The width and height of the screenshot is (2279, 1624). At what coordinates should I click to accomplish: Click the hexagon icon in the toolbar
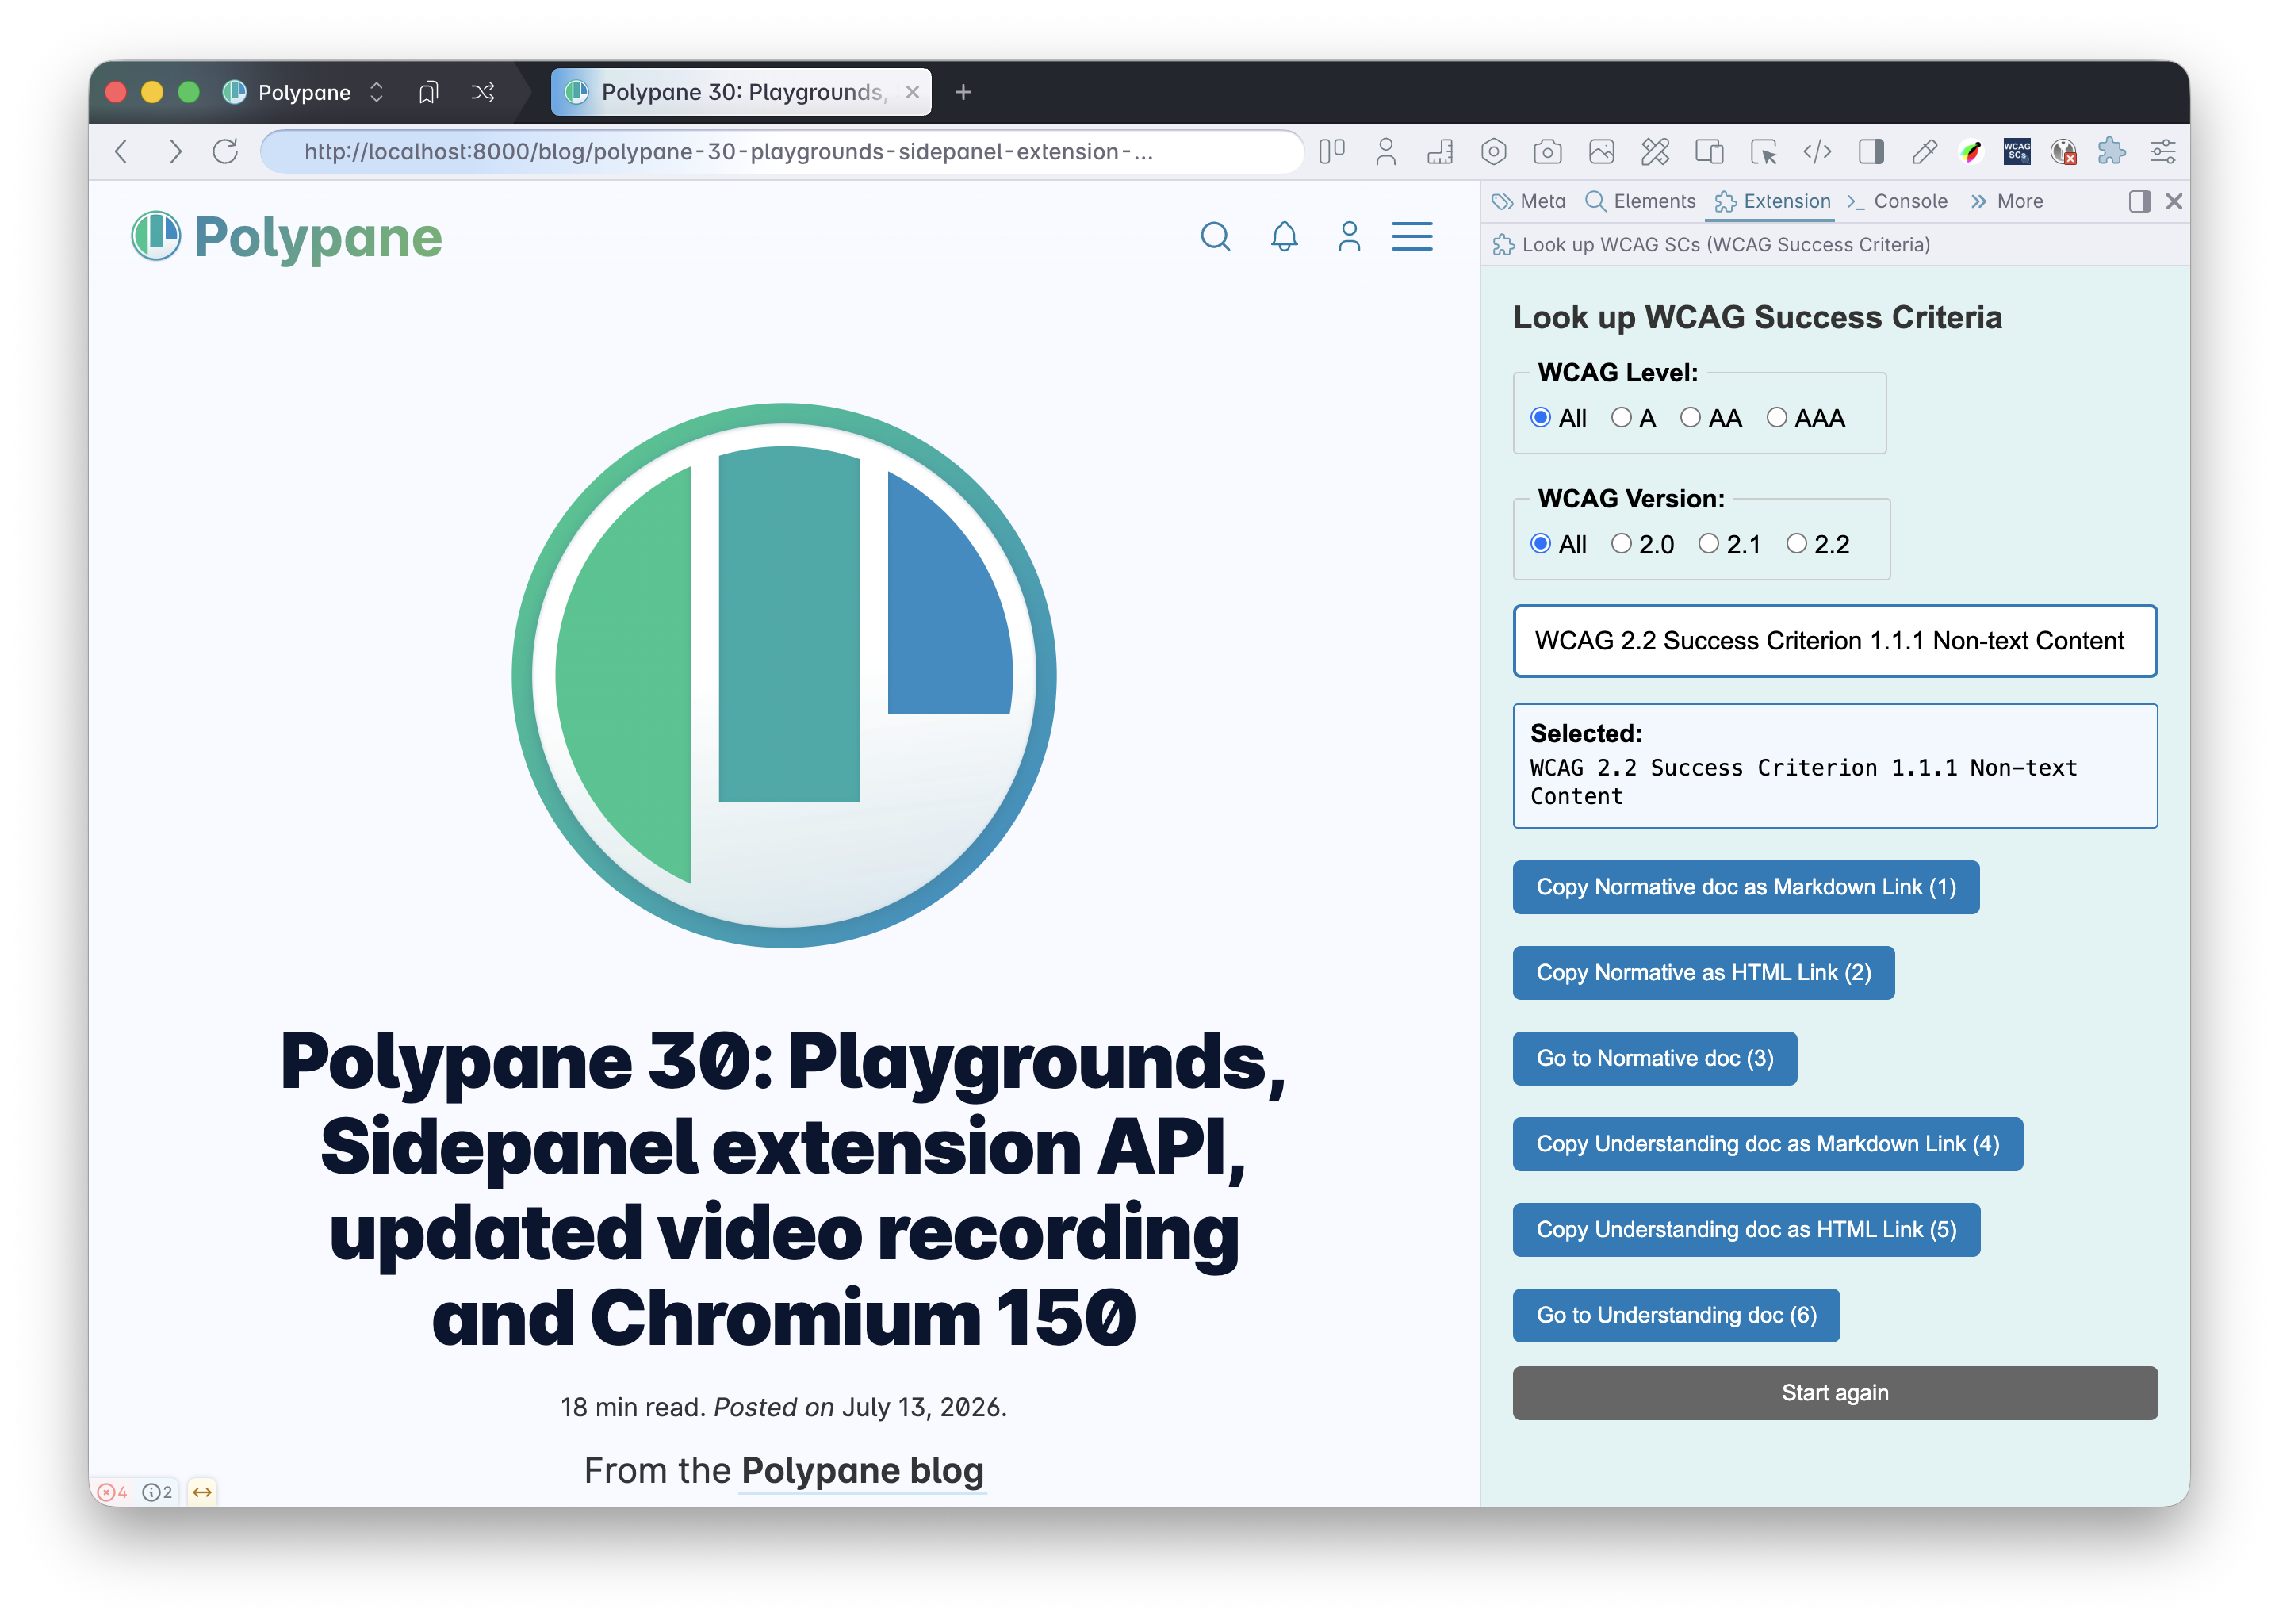coord(1494,151)
